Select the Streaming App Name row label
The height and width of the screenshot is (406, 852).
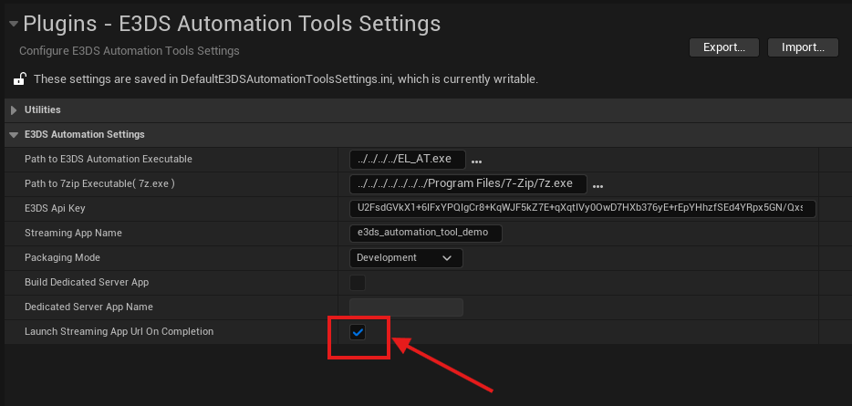(73, 234)
